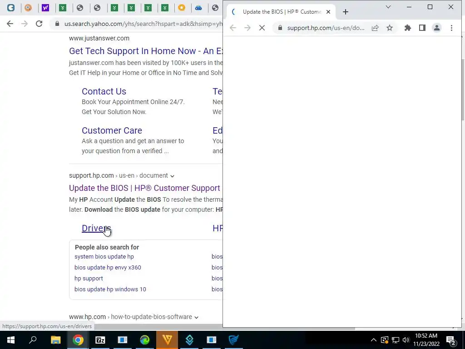Switch to the first tab with blue C icon
The width and height of the screenshot is (465, 349).
tap(11, 8)
